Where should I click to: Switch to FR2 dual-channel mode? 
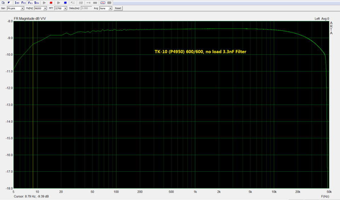click(x=23, y=2)
